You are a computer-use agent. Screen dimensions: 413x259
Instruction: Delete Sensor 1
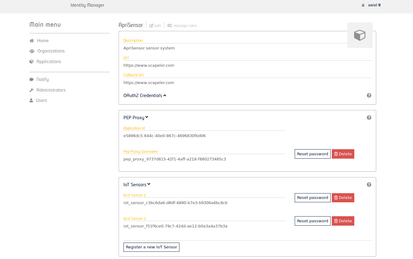click(x=343, y=198)
